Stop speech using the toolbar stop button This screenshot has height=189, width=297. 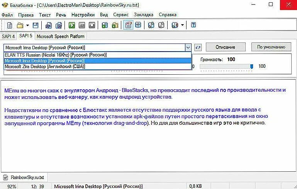[92, 25]
